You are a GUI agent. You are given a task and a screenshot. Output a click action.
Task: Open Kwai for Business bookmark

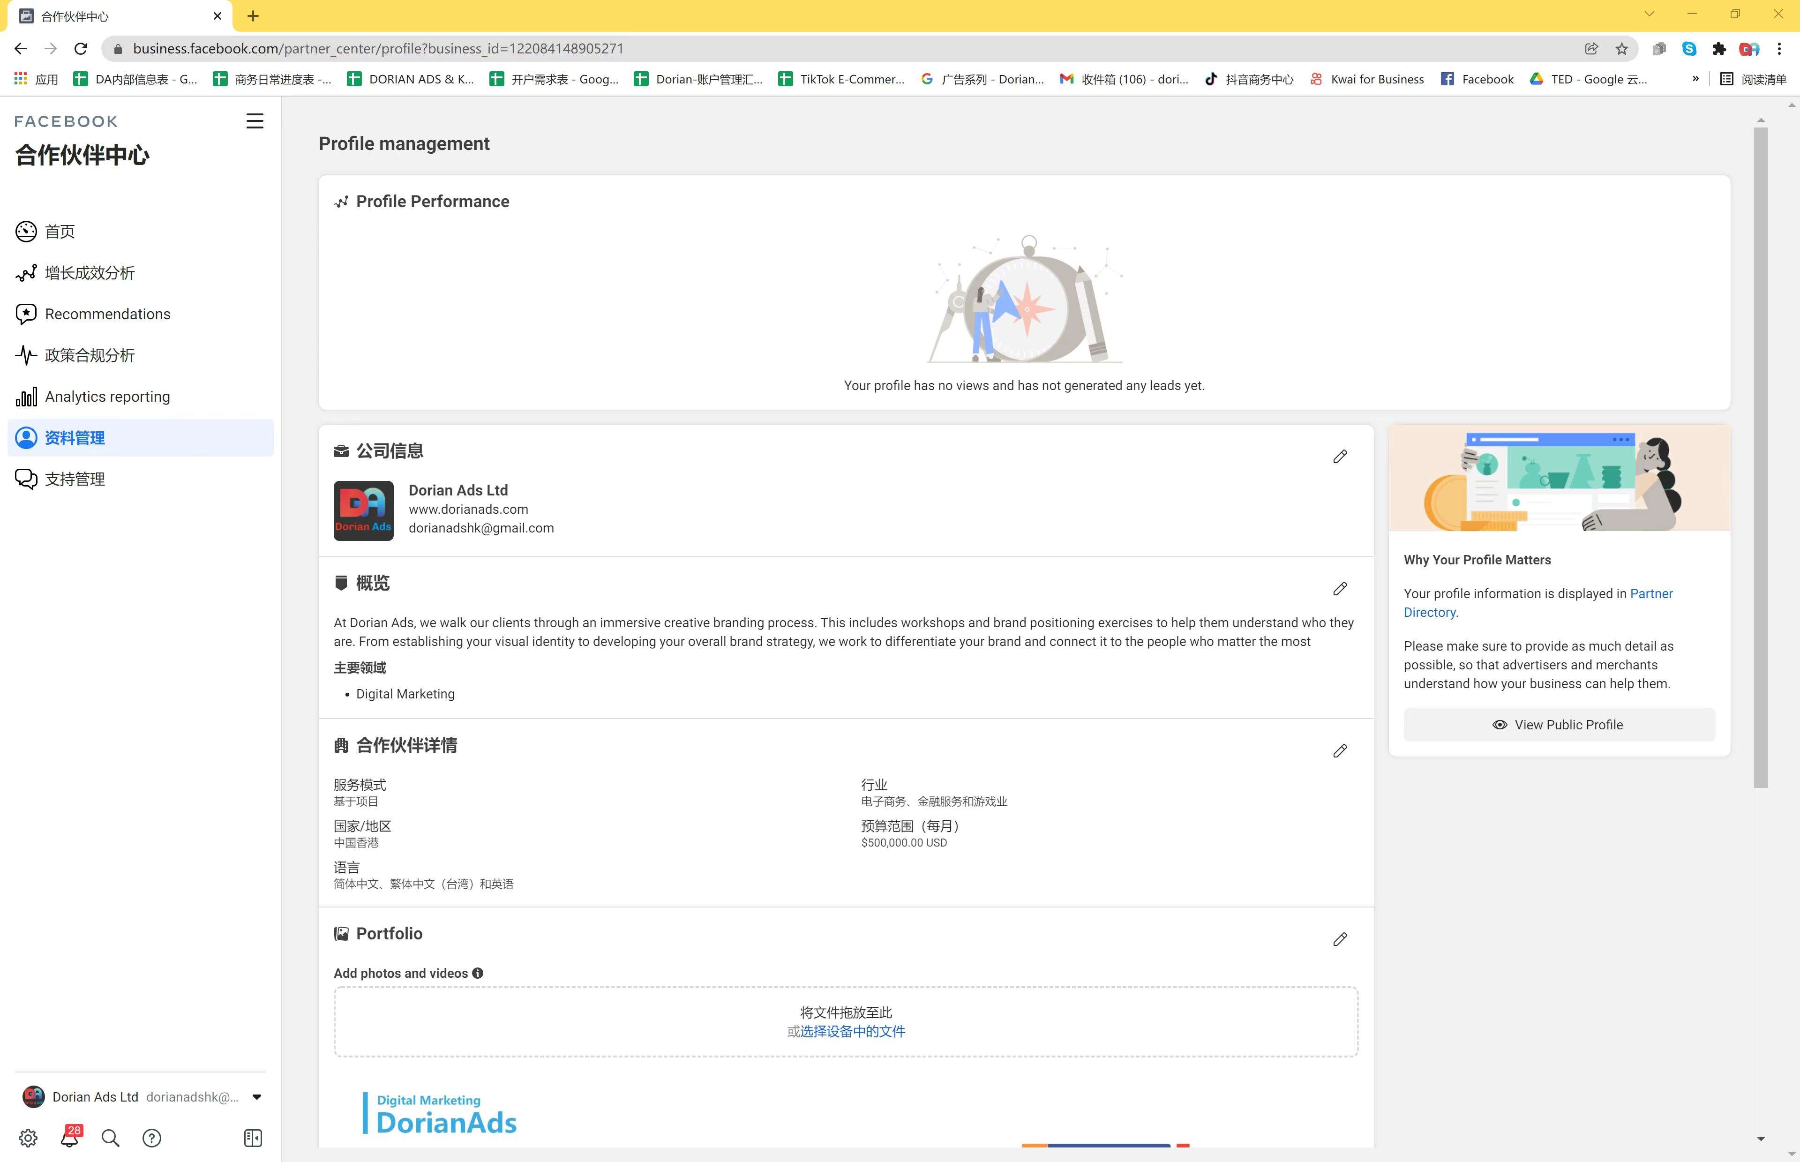[1367, 78]
